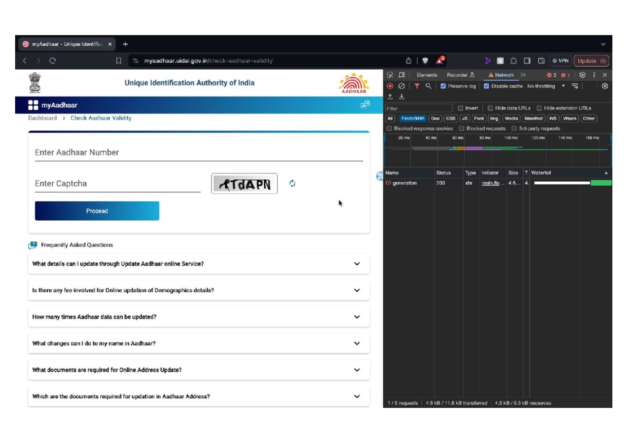Viewport: 627px width, 443px height.
Task: Filter requests by Doc type
Action: [435, 118]
